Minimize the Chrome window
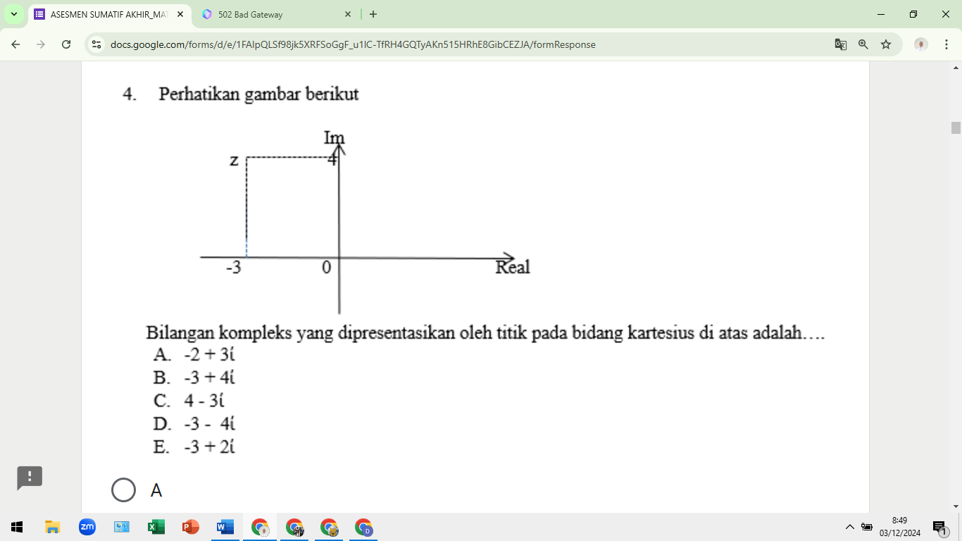The height and width of the screenshot is (541, 962). [x=881, y=14]
